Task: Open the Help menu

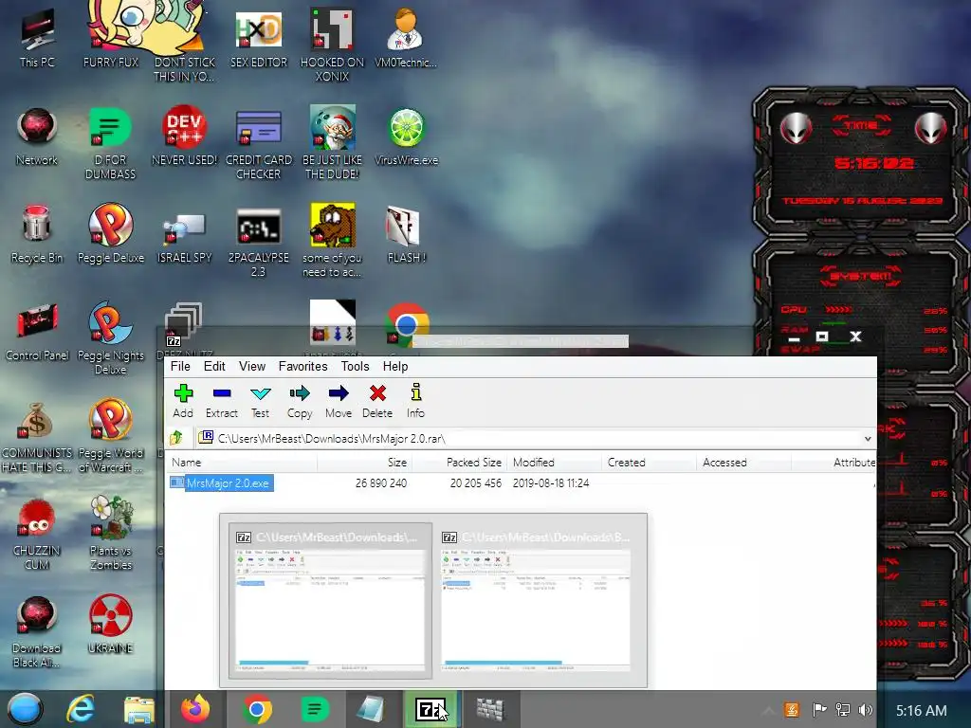Action: (395, 367)
